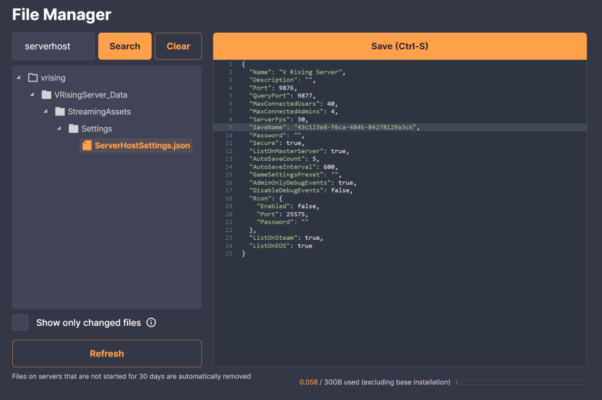
Task: Click the SaveName line in editor
Action: click(x=333, y=128)
